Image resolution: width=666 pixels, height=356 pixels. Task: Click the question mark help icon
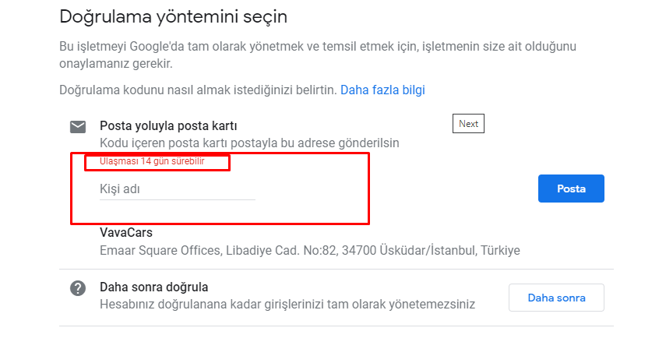78,288
